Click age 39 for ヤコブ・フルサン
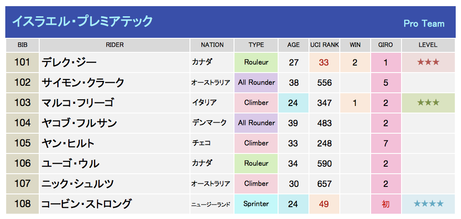461x219 pixels. pyautogui.click(x=293, y=123)
